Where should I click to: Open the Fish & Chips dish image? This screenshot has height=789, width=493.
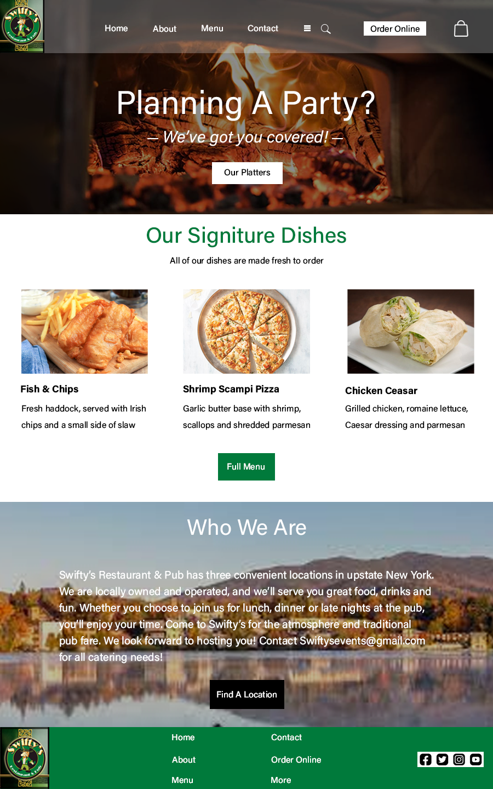84,331
